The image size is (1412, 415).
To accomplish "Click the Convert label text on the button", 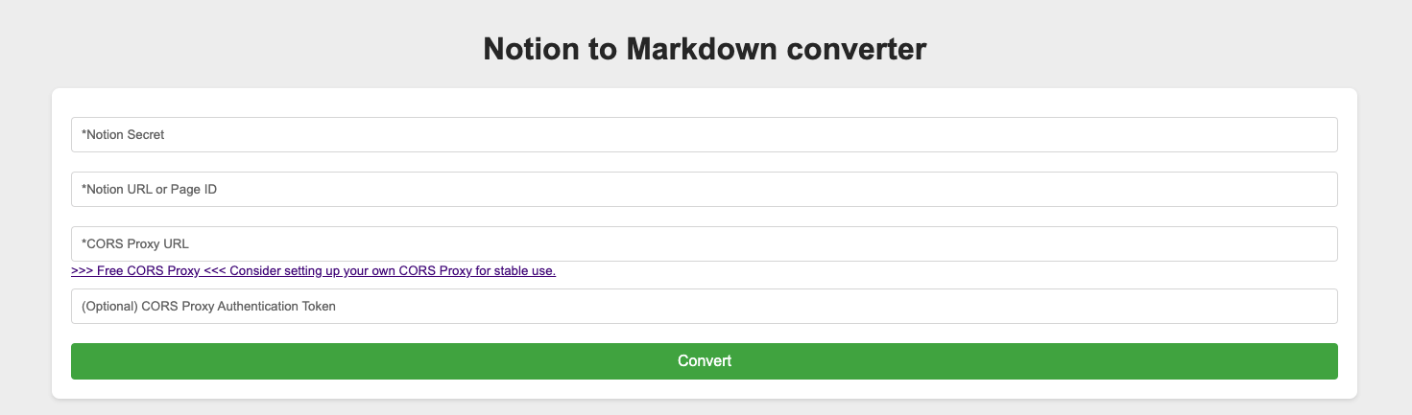I will [x=705, y=361].
